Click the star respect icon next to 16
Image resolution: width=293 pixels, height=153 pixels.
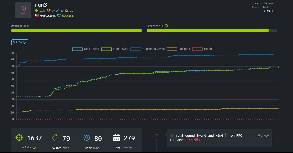point(67,10)
